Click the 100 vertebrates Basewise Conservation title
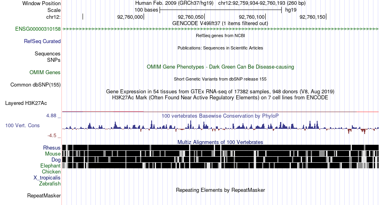The height and width of the screenshot is (205, 379). pyautogui.click(x=220, y=116)
